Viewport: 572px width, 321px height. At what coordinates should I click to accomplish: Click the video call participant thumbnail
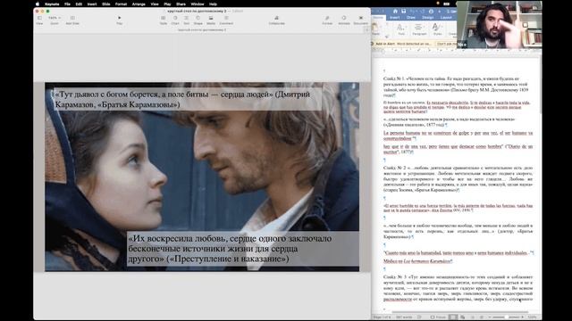click(x=499, y=24)
